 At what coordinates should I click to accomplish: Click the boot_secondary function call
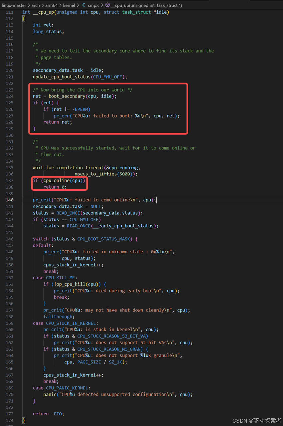[67, 96]
